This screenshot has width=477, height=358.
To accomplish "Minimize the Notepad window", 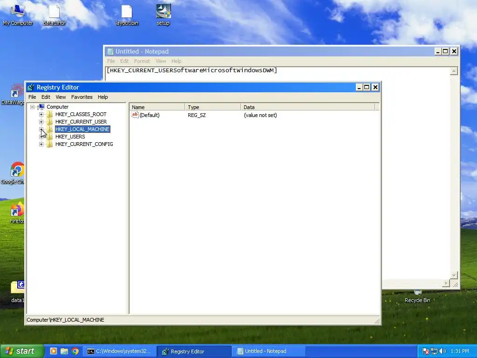I will (x=437, y=51).
